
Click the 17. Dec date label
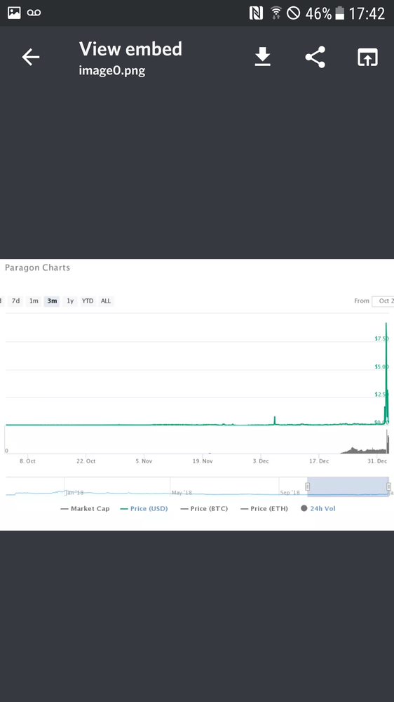pyautogui.click(x=319, y=461)
